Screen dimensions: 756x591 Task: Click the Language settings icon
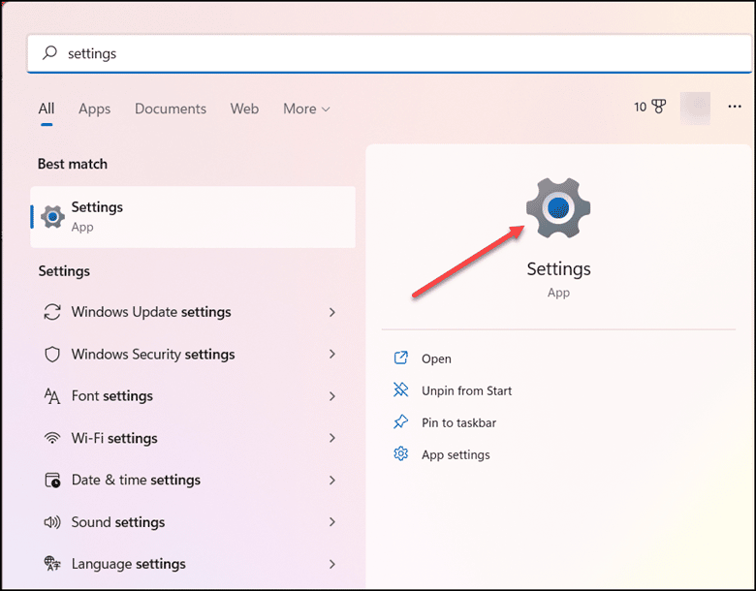click(52, 563)
